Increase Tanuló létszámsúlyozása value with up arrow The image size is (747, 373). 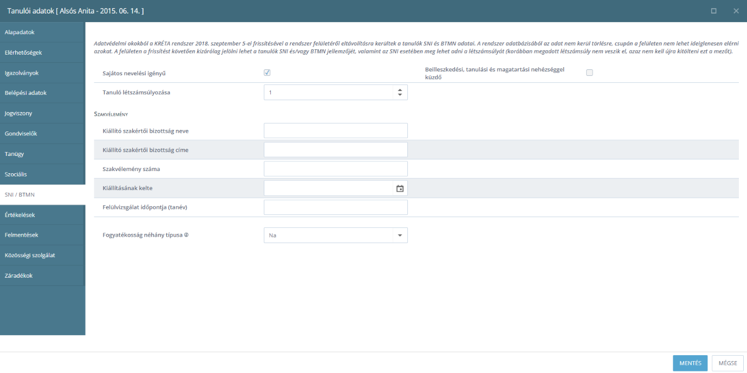(x=400, y=89)
